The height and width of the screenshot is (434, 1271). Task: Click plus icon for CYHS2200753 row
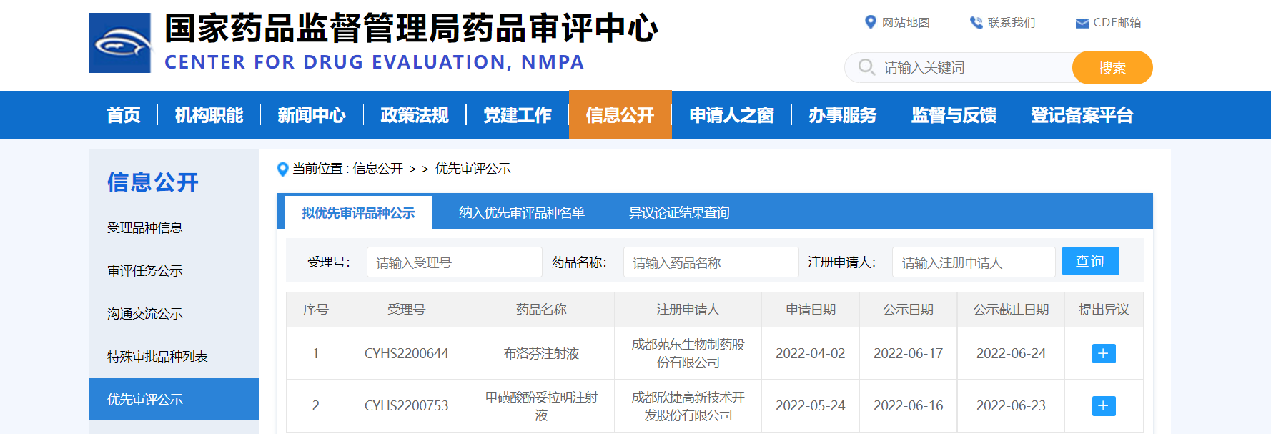coord(1104,406)
